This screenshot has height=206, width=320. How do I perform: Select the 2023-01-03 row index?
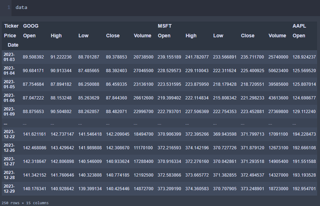point(9,57)
